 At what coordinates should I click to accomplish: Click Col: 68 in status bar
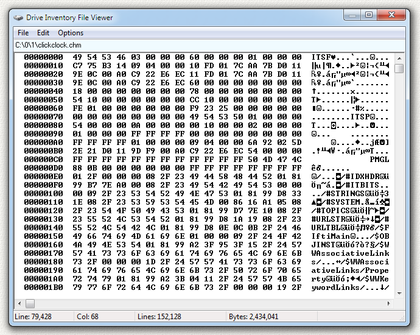point(88,317)
